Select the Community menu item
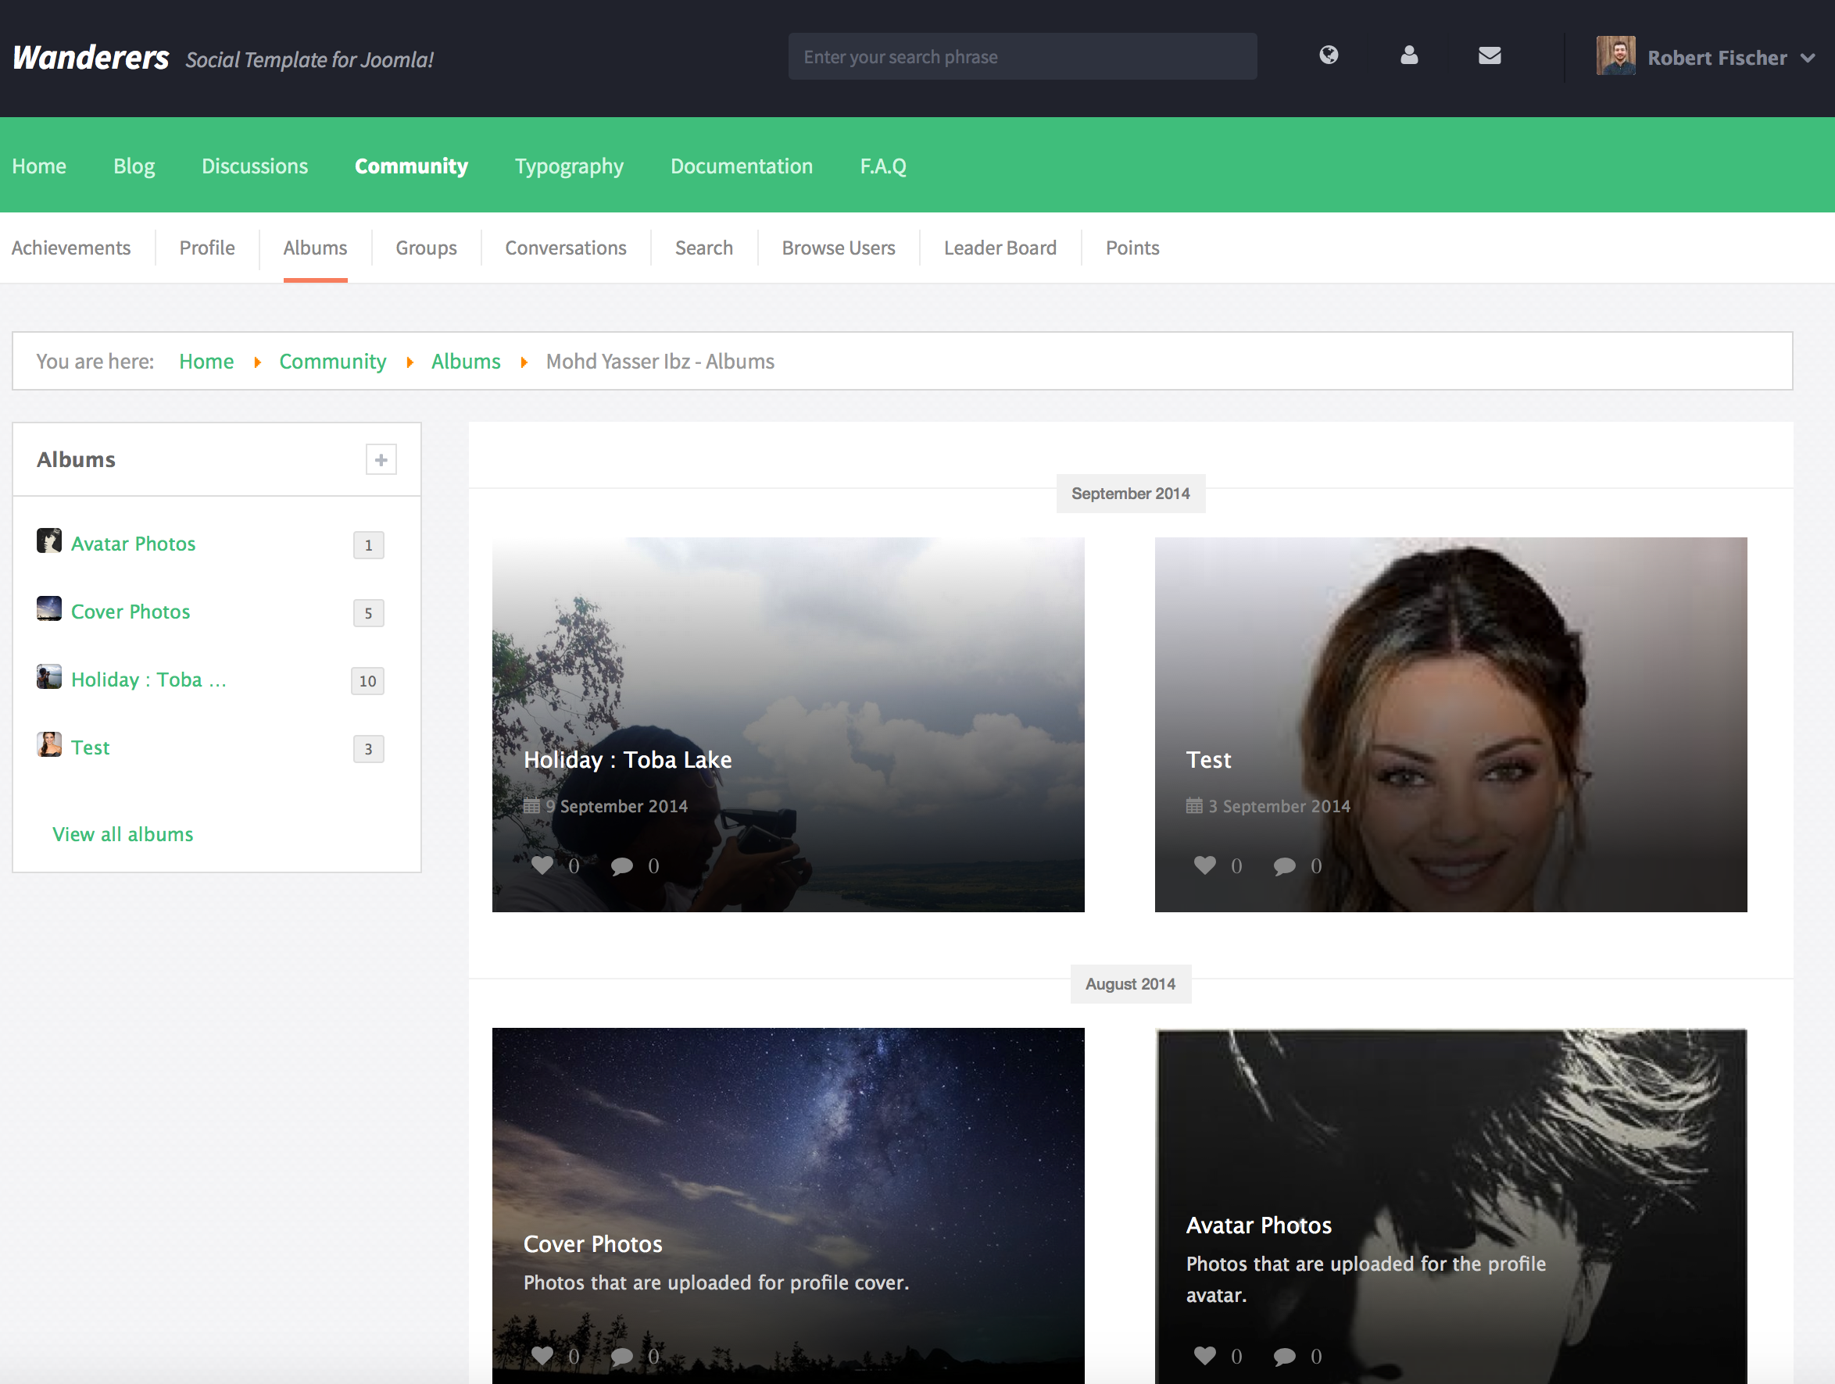Screen dimensions: 1835x1384 411,166
